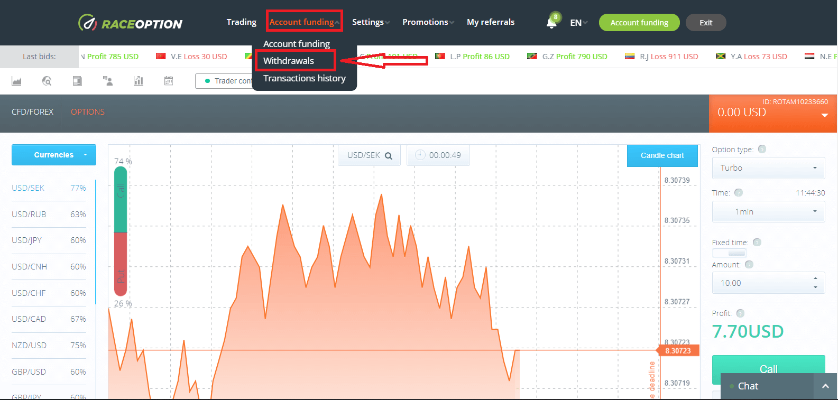Select Transactions history in the dropdown
The image size is (838, 400).
(x=305, y=78)
